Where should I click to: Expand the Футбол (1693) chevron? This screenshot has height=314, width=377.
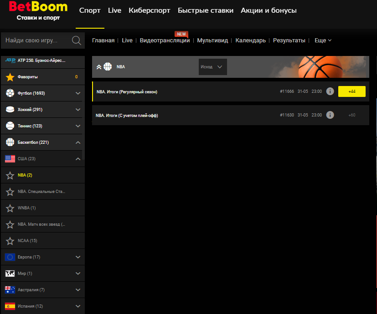click(x=78, y=93)
